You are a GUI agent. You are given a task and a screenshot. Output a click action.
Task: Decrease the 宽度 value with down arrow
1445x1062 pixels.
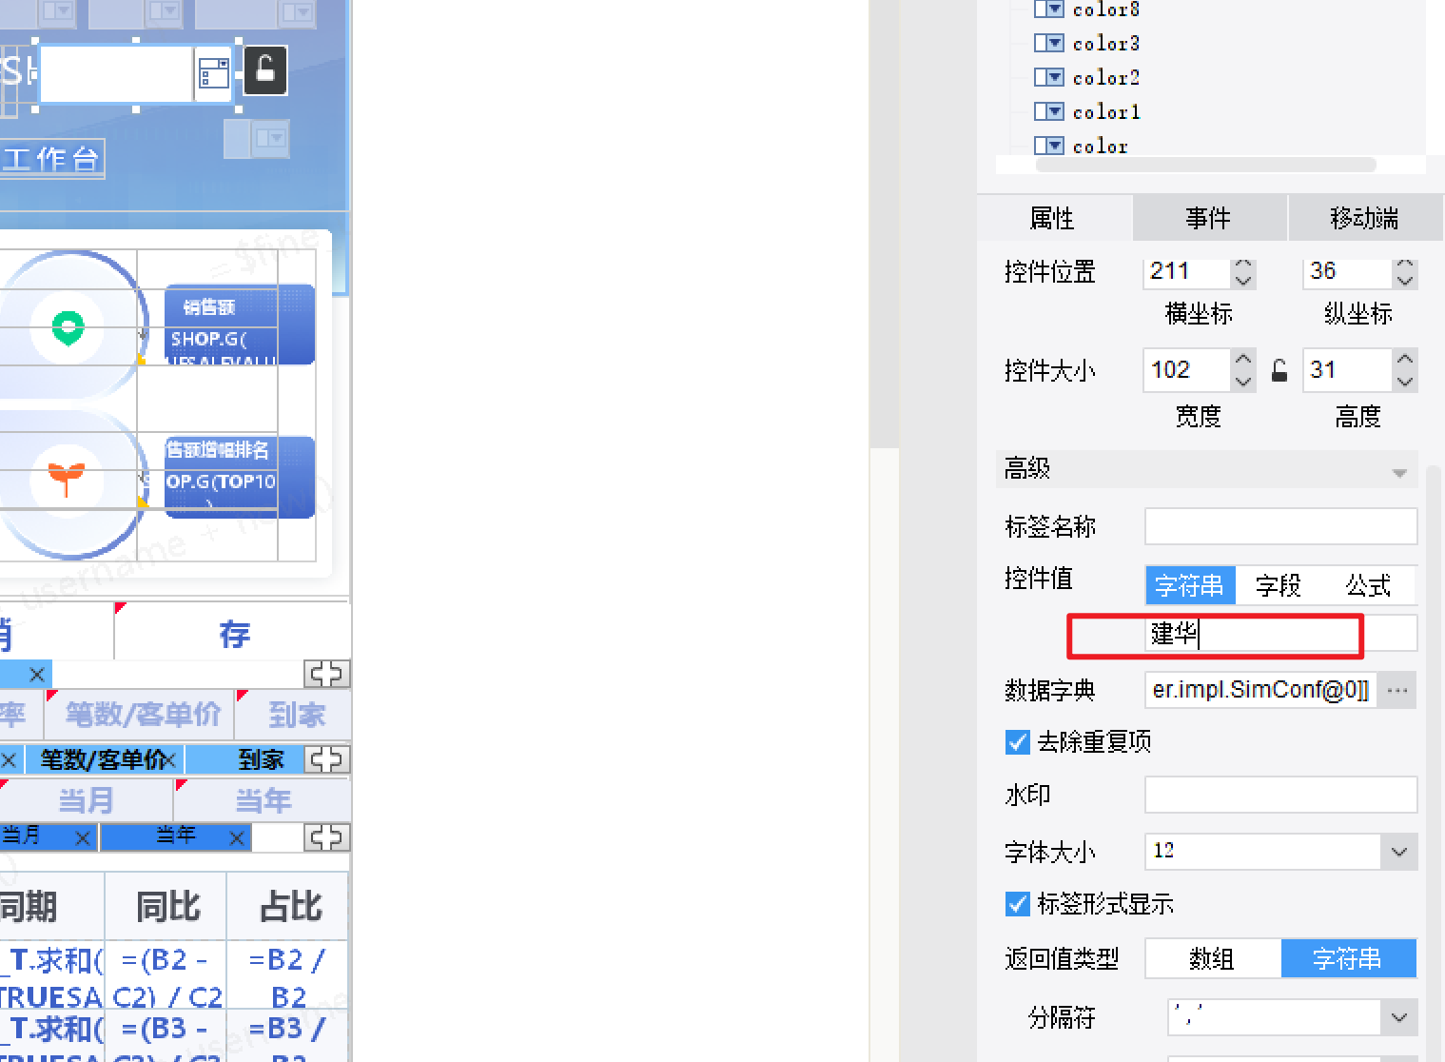click(1242, 381)
